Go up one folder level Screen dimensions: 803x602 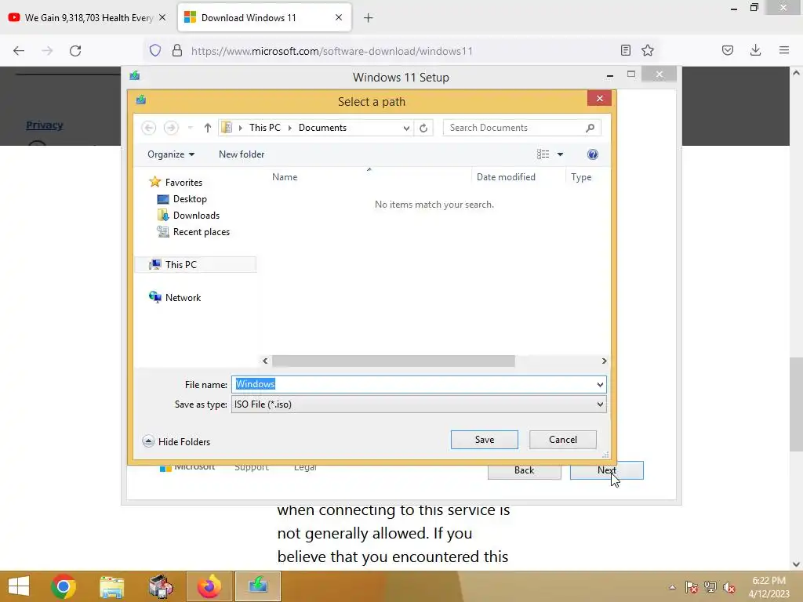(207, 128)
